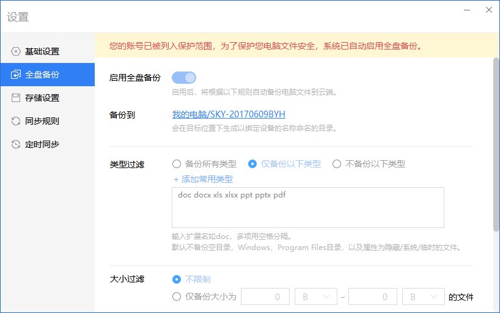Click the maximum file size input field
The height and width of the screenshot is (313, 500).
(373, 296)
